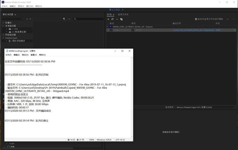Open the 队列 panel menu icon
The image size is (238, 150).
pyautogui.click(x=113, y=14)
